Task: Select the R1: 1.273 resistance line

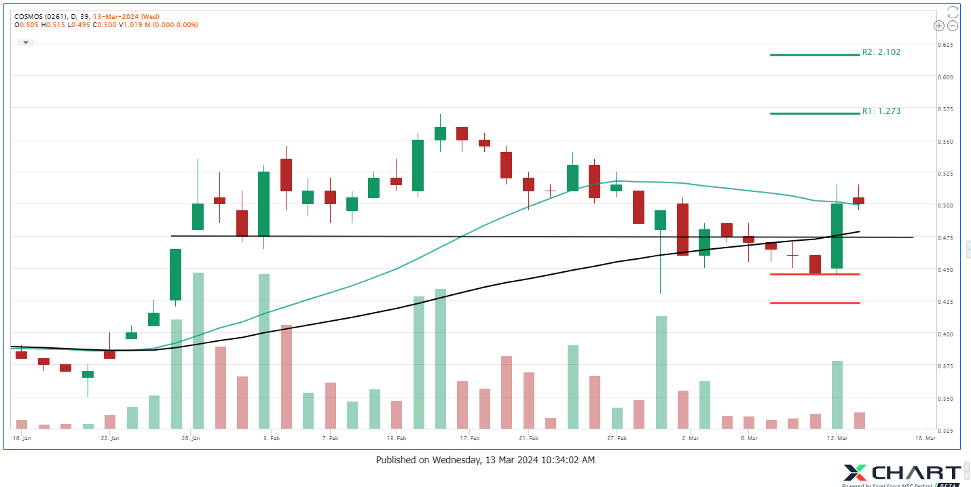Action: (815, 112)
